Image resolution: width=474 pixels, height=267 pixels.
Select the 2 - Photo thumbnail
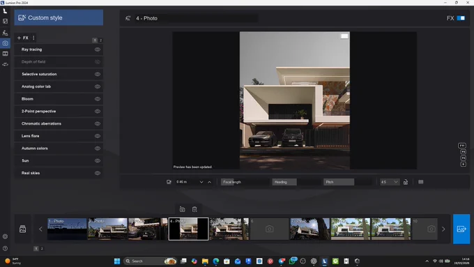coord(107,229)
